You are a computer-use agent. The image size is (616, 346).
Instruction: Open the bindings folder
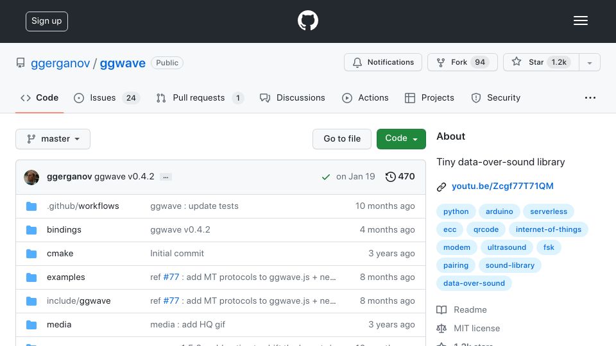tap(64, 230)
